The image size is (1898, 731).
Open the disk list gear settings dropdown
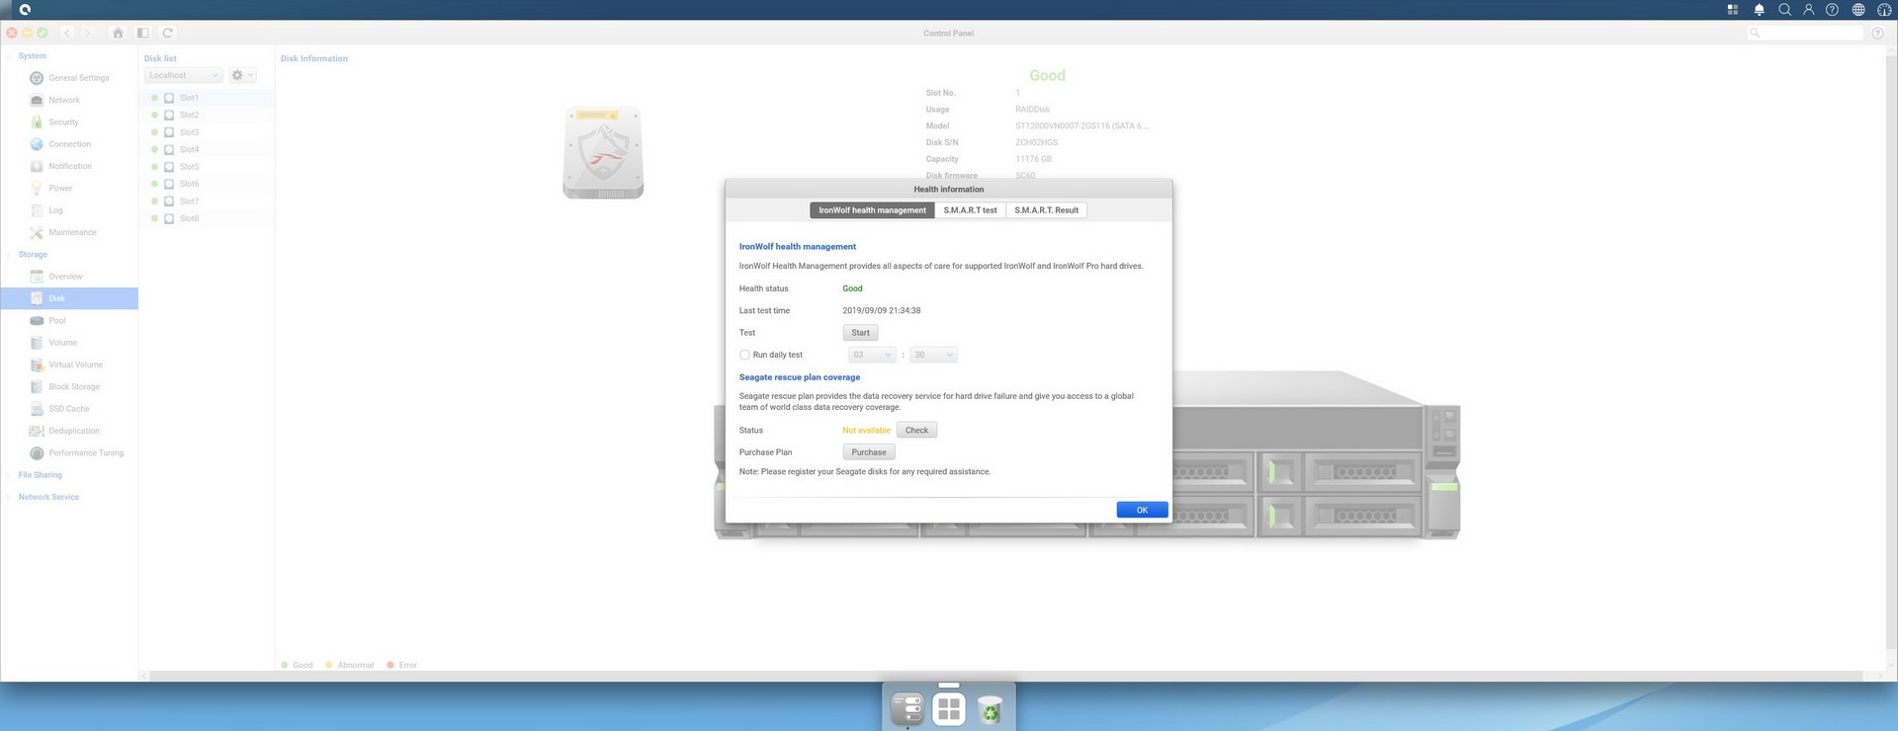click(x=242, y=75)
